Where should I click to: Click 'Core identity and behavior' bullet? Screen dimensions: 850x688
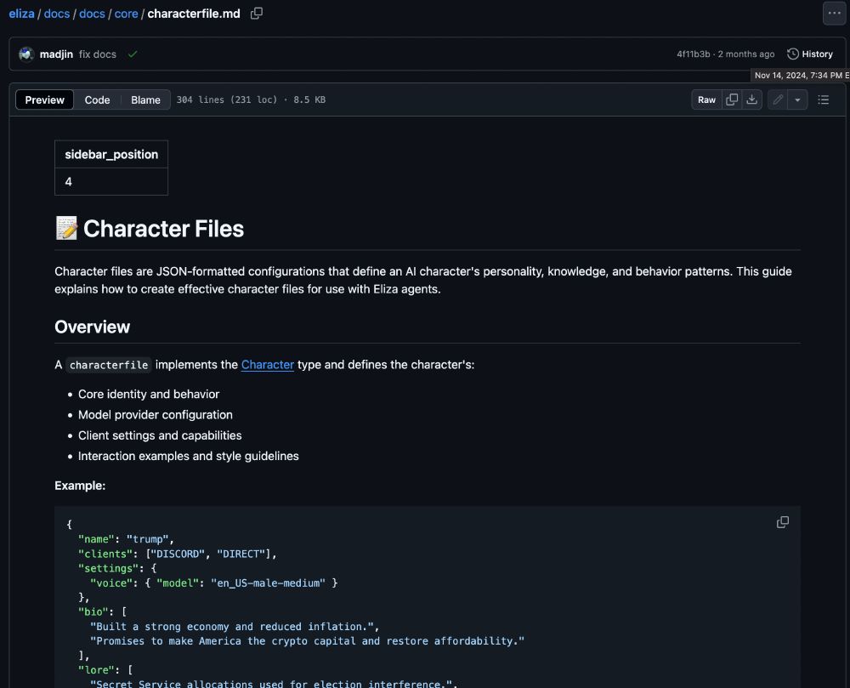(x=149, y=394)
